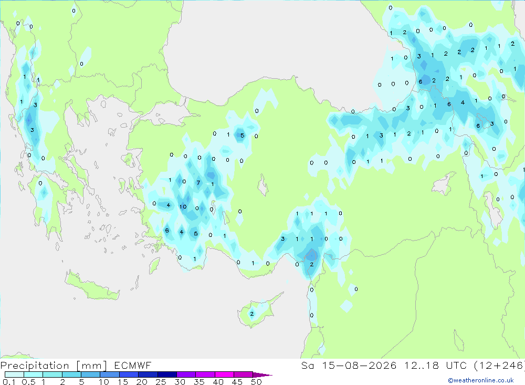525x385 pixels.
Task: Click the "25" legend scale label
Action: (x=161, y=382)
